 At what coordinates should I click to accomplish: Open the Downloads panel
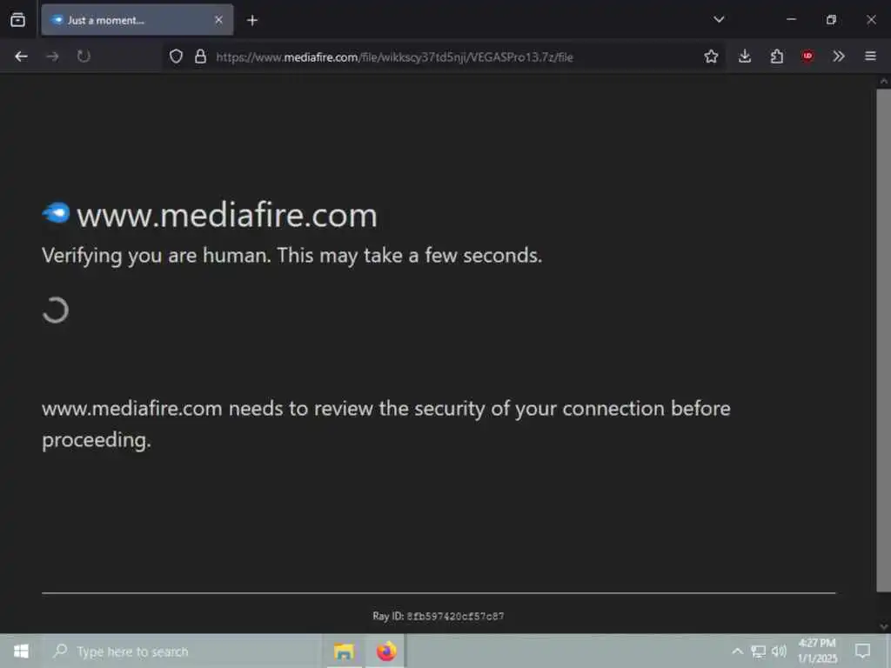(x=745, y=57)
